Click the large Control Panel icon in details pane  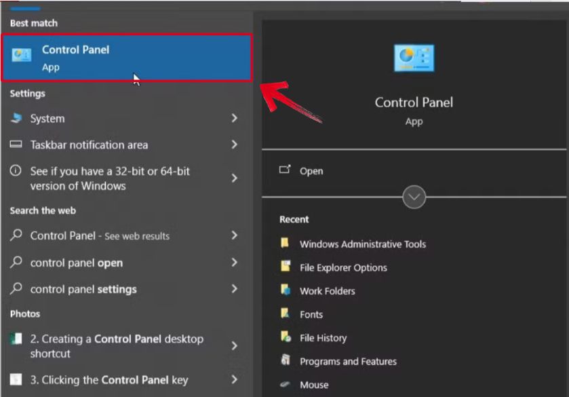414,59
